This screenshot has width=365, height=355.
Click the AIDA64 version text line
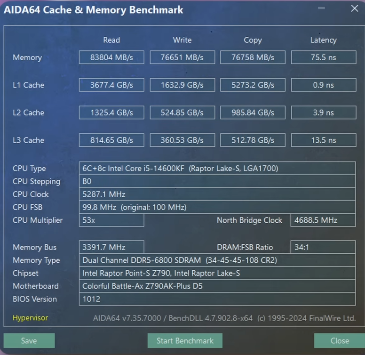[x=224, y=318]
